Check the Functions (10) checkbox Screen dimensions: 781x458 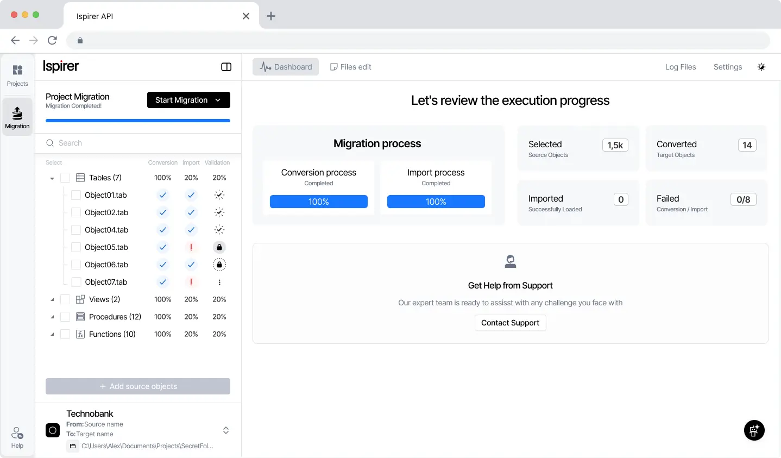tap(65, 334)
